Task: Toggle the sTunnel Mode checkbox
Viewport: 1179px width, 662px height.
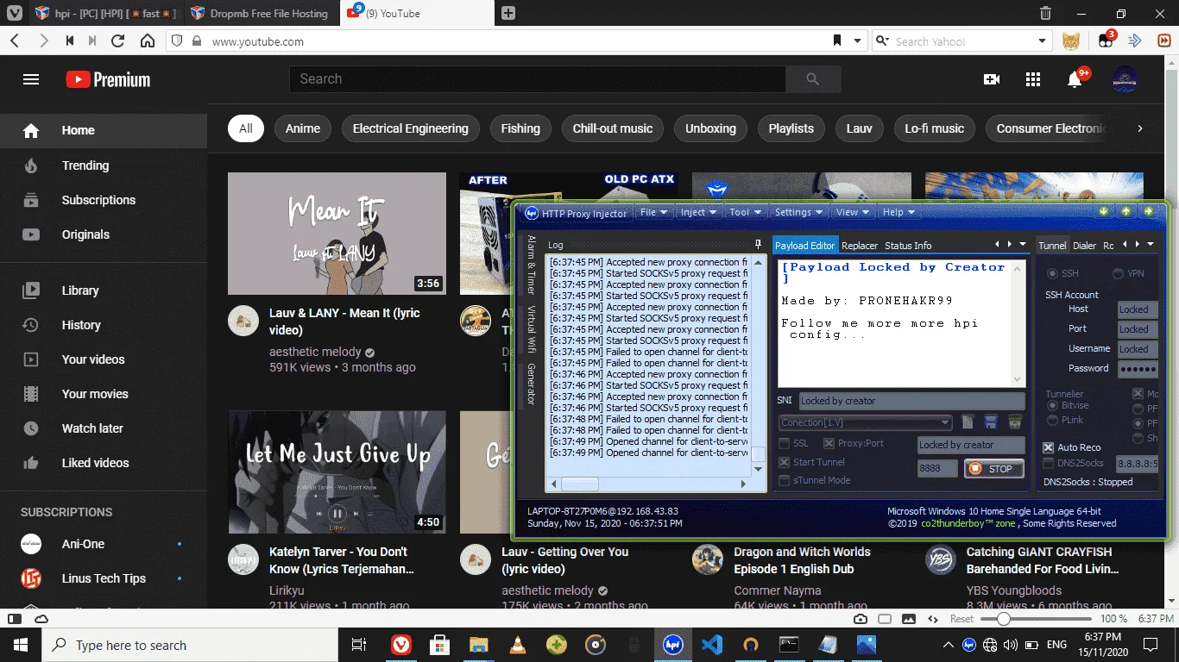Action: click(x=785, y=480)
